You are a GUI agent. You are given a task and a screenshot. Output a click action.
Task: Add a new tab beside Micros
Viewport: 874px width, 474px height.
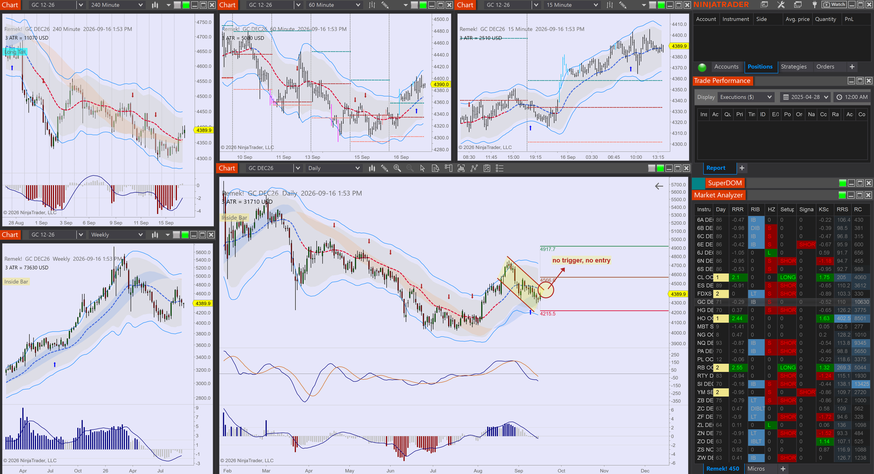(x=783, y=469)
